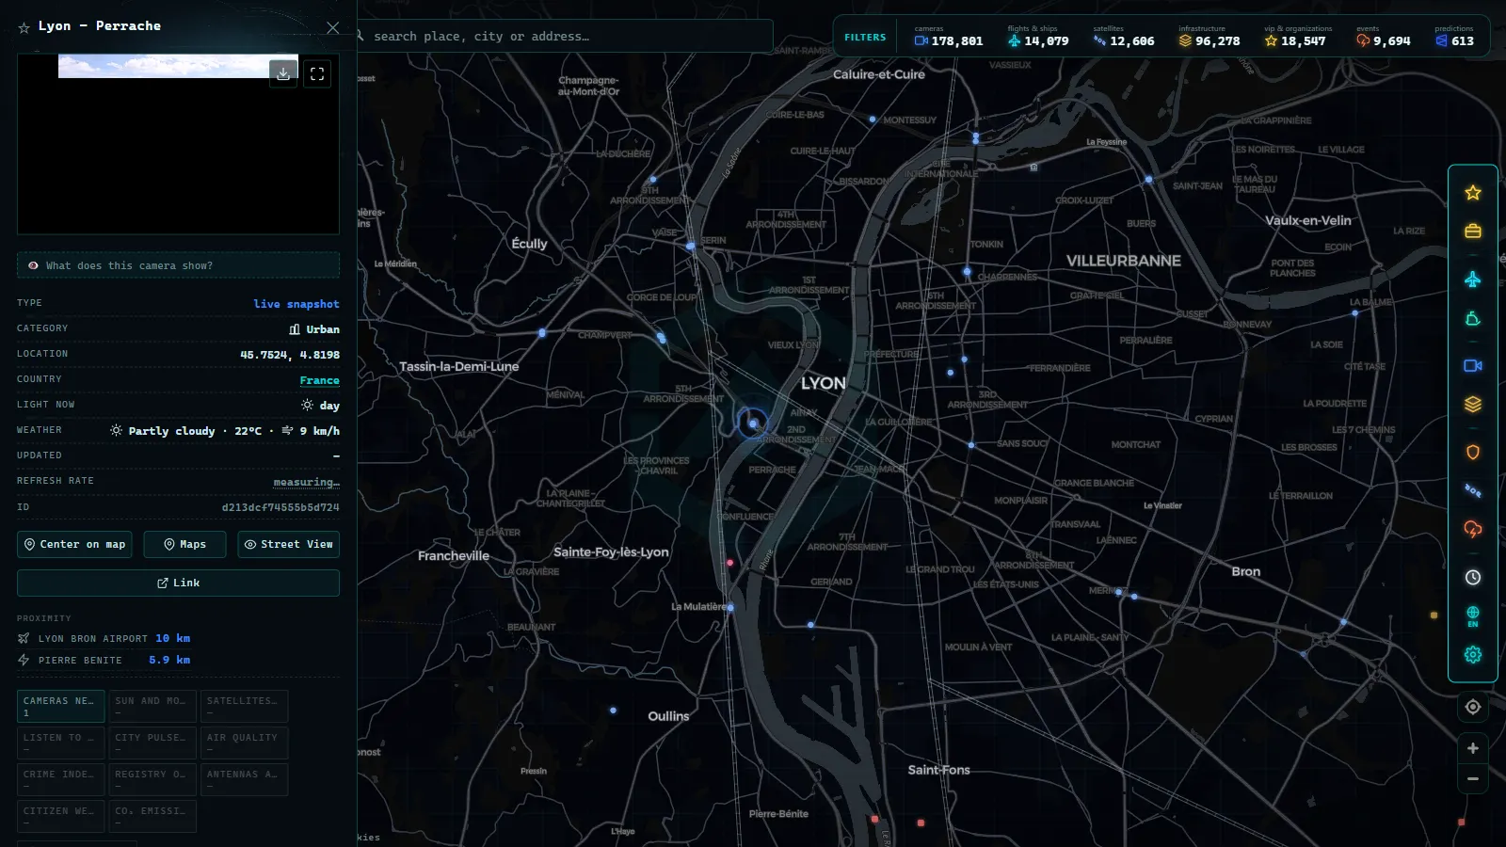The width and height of the screenshot is (1506, 847).
Task: Toggle the satellites filter showing 12,606
Action: tap(1123, 36)
